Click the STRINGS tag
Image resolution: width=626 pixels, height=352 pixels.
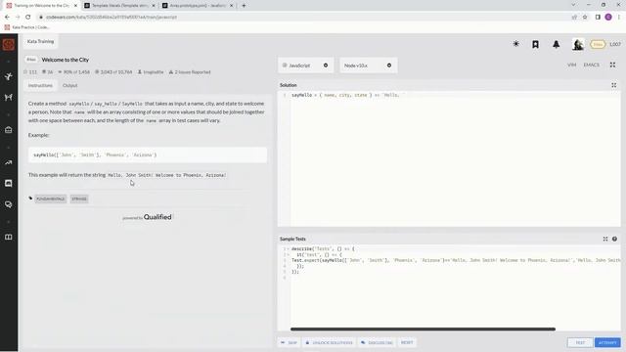[x=79, y=198]
